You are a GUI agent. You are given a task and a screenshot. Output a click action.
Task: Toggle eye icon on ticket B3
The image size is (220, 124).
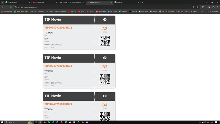pos(105,58)
